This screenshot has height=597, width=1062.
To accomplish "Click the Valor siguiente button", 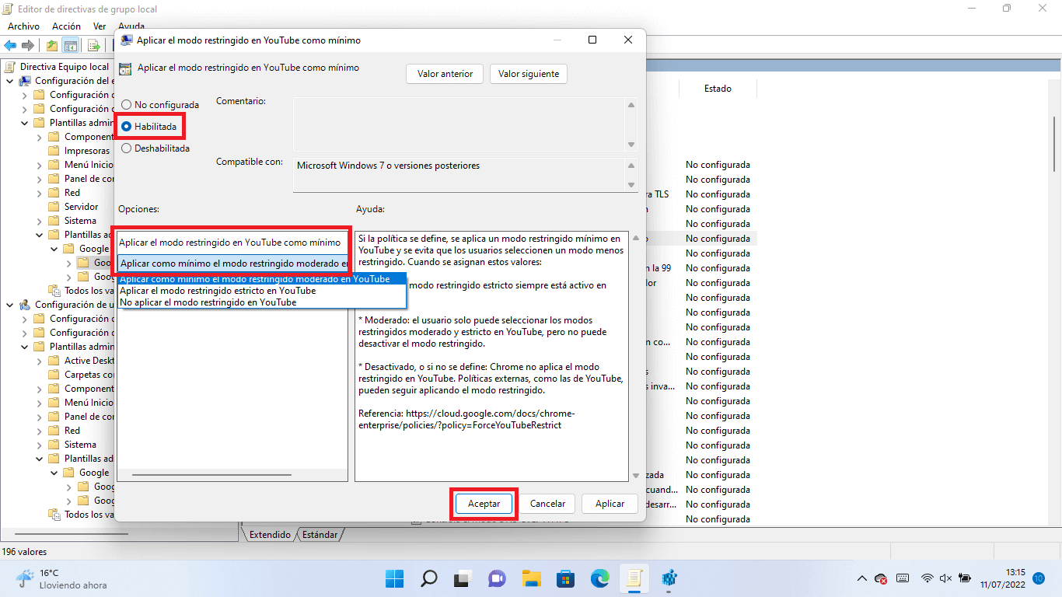I will (529, 74).
